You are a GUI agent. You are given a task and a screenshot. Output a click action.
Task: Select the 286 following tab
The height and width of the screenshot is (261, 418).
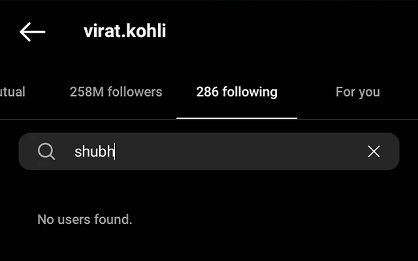(x=236, y=92)
